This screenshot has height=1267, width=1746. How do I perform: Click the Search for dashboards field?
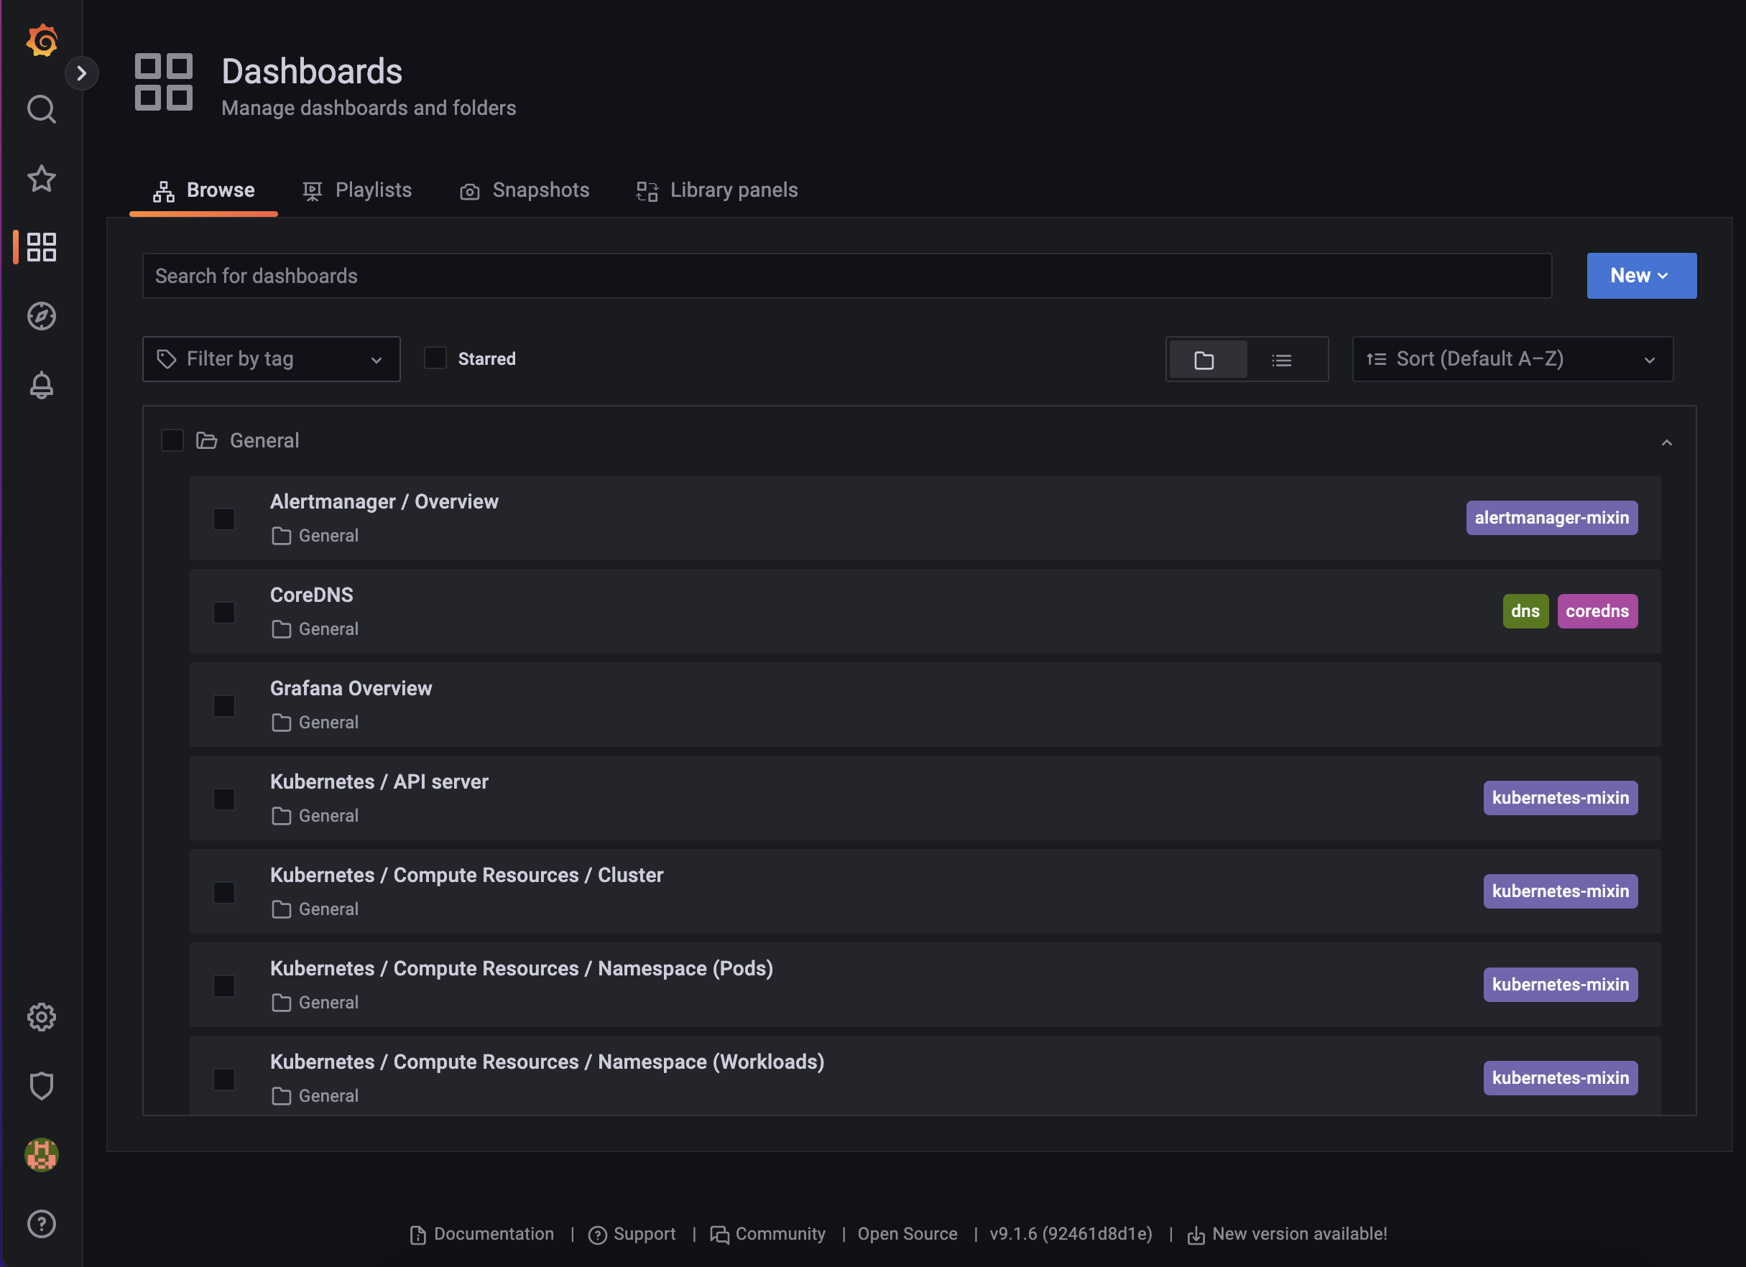point(847,276)
